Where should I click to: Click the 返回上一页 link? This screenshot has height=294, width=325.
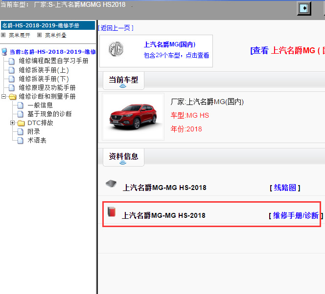pyautogui.click(x=116, y=28)
